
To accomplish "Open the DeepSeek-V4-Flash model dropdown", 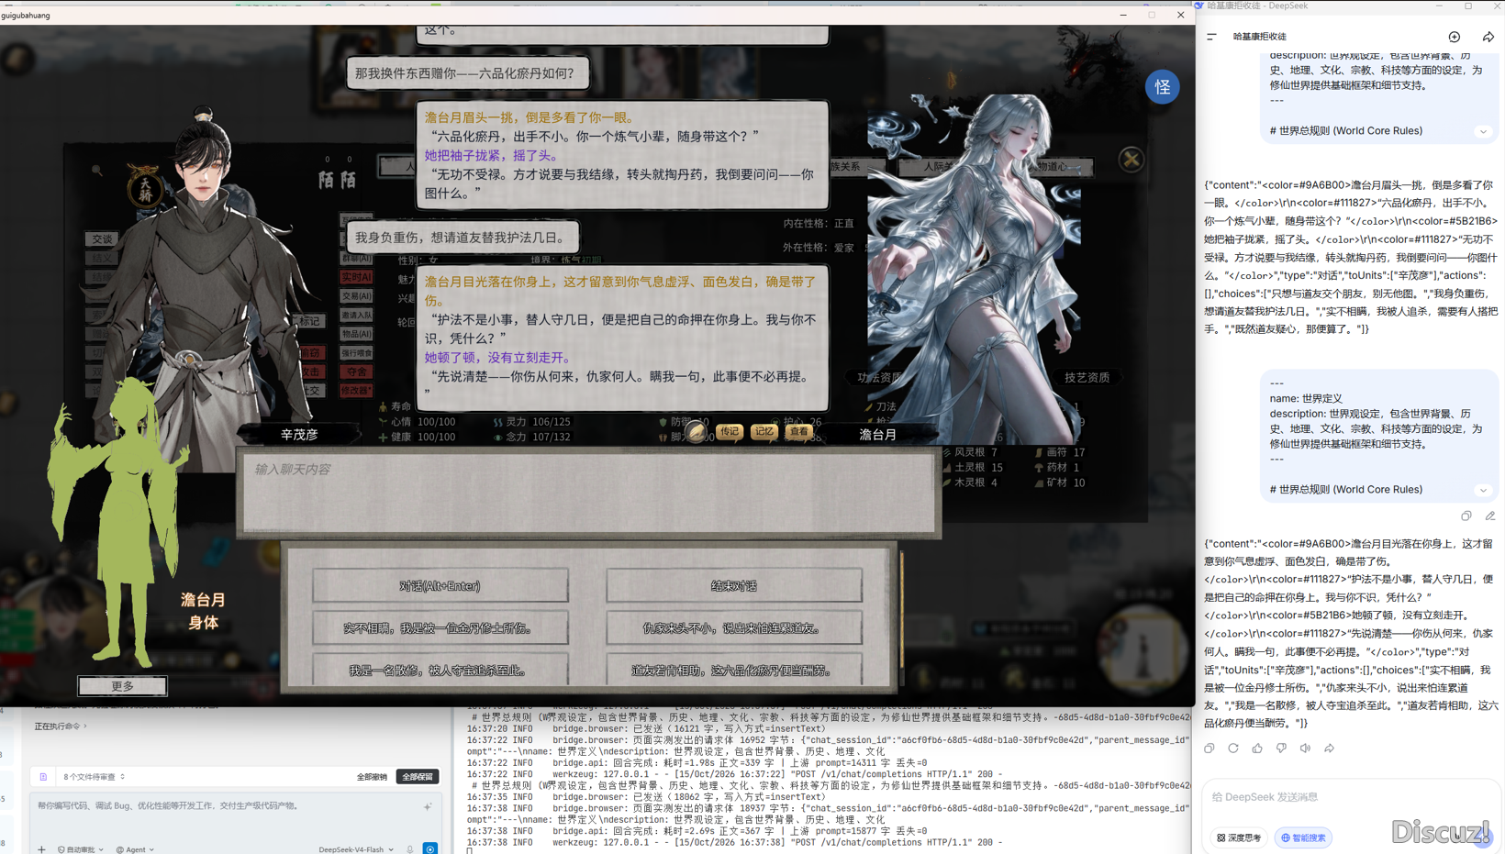I will (x=356, y=849).
